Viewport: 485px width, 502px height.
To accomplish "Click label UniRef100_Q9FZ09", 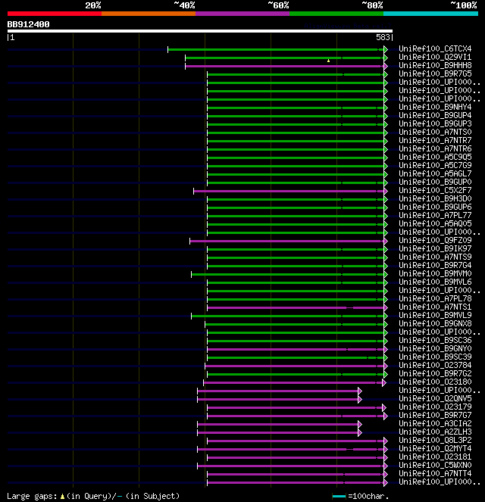I will coord(435,241).
